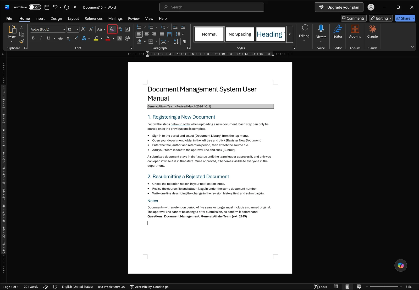Image resolution: width=419 pixels, height=290 pixels.
Task: Click the Cut scissors icon
Action: [x=22, y=27]
